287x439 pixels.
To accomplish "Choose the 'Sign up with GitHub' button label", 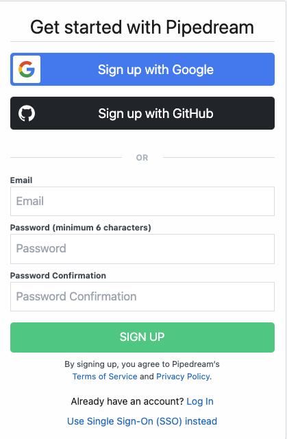I will click(x=155, y=114).
